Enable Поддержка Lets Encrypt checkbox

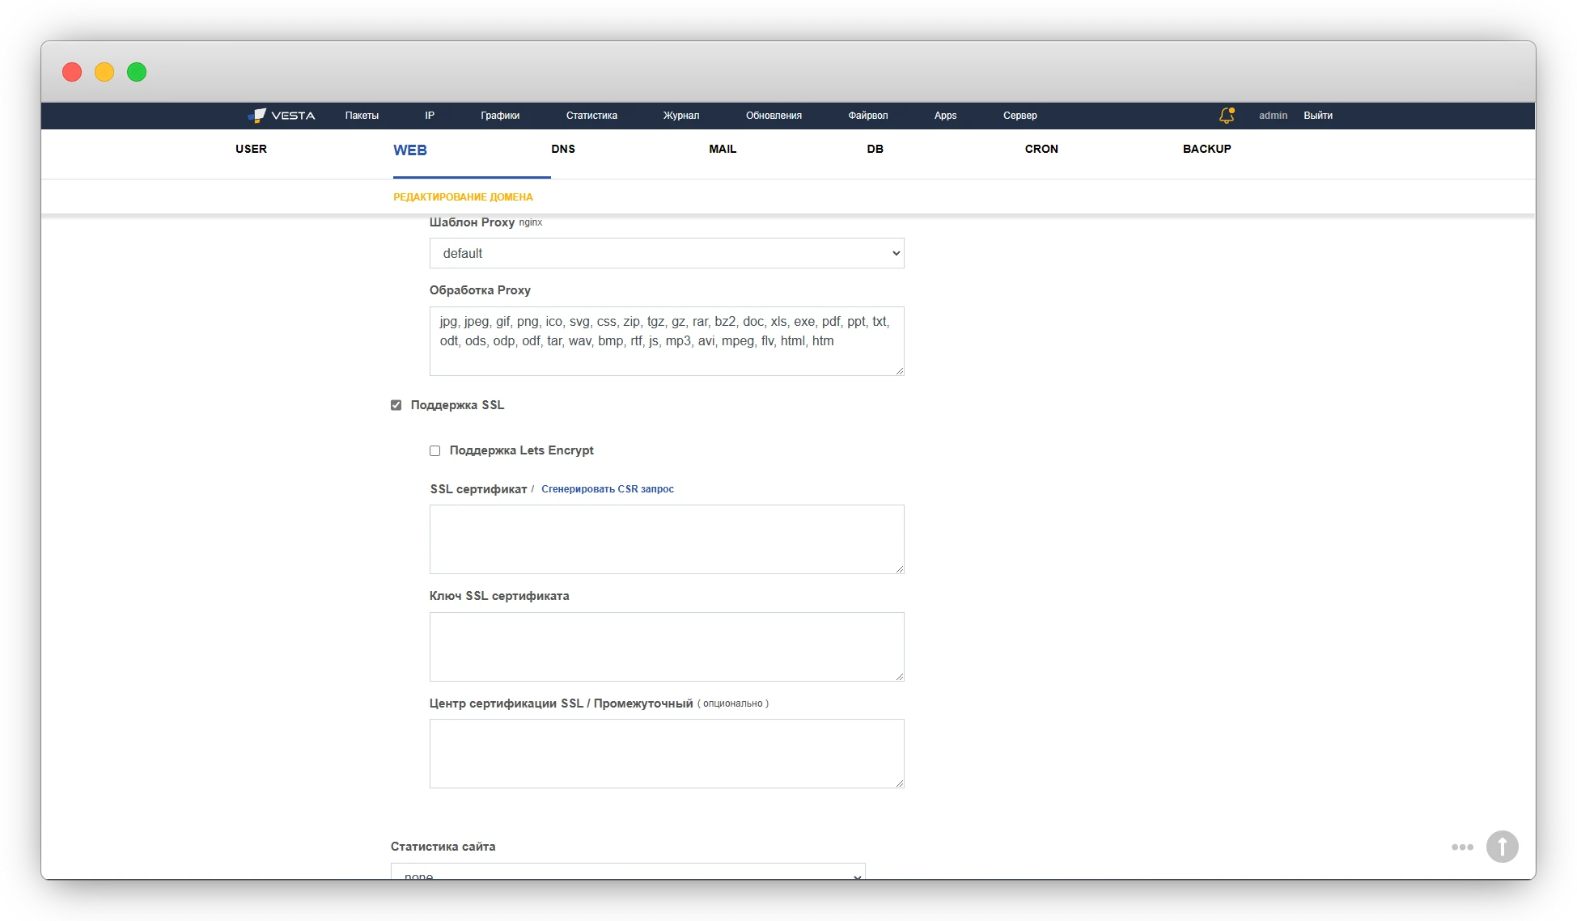pos(435,450)
